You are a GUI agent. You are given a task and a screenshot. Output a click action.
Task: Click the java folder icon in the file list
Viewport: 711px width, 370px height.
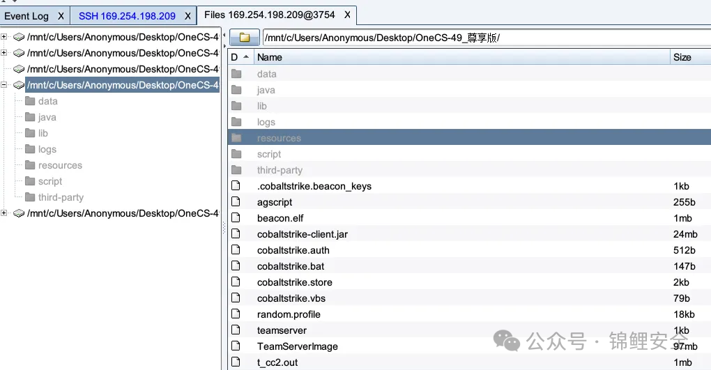coord(236,90)
